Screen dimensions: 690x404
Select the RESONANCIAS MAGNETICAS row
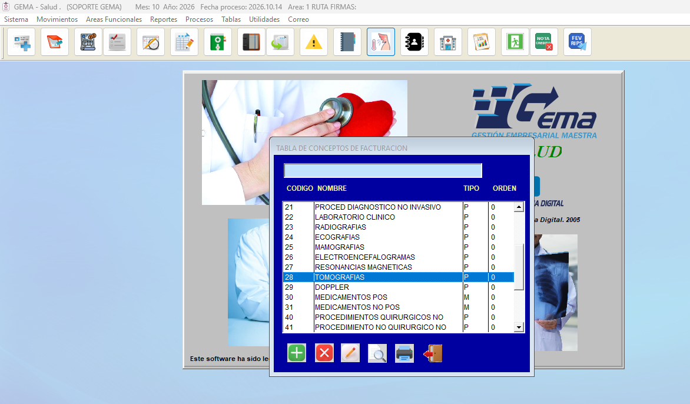tap(398, 267)
